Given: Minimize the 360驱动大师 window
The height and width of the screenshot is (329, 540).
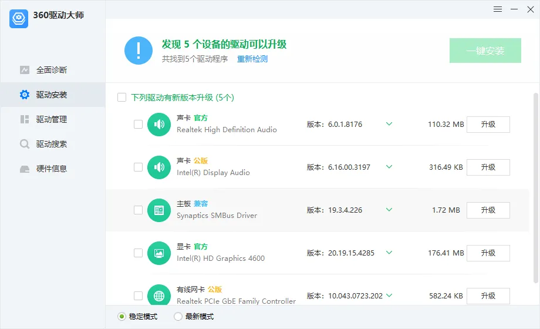Looking at the screenshot, I should (x=514, y=9).
